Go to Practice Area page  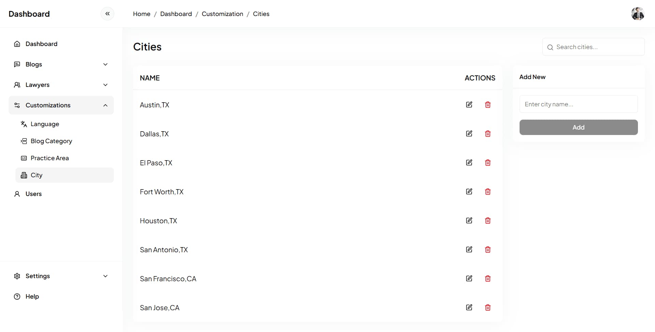click(x=64, y=158)
